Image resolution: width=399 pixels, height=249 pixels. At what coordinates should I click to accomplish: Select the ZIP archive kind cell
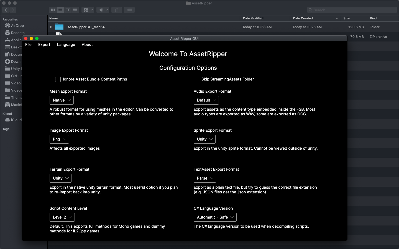378,37
